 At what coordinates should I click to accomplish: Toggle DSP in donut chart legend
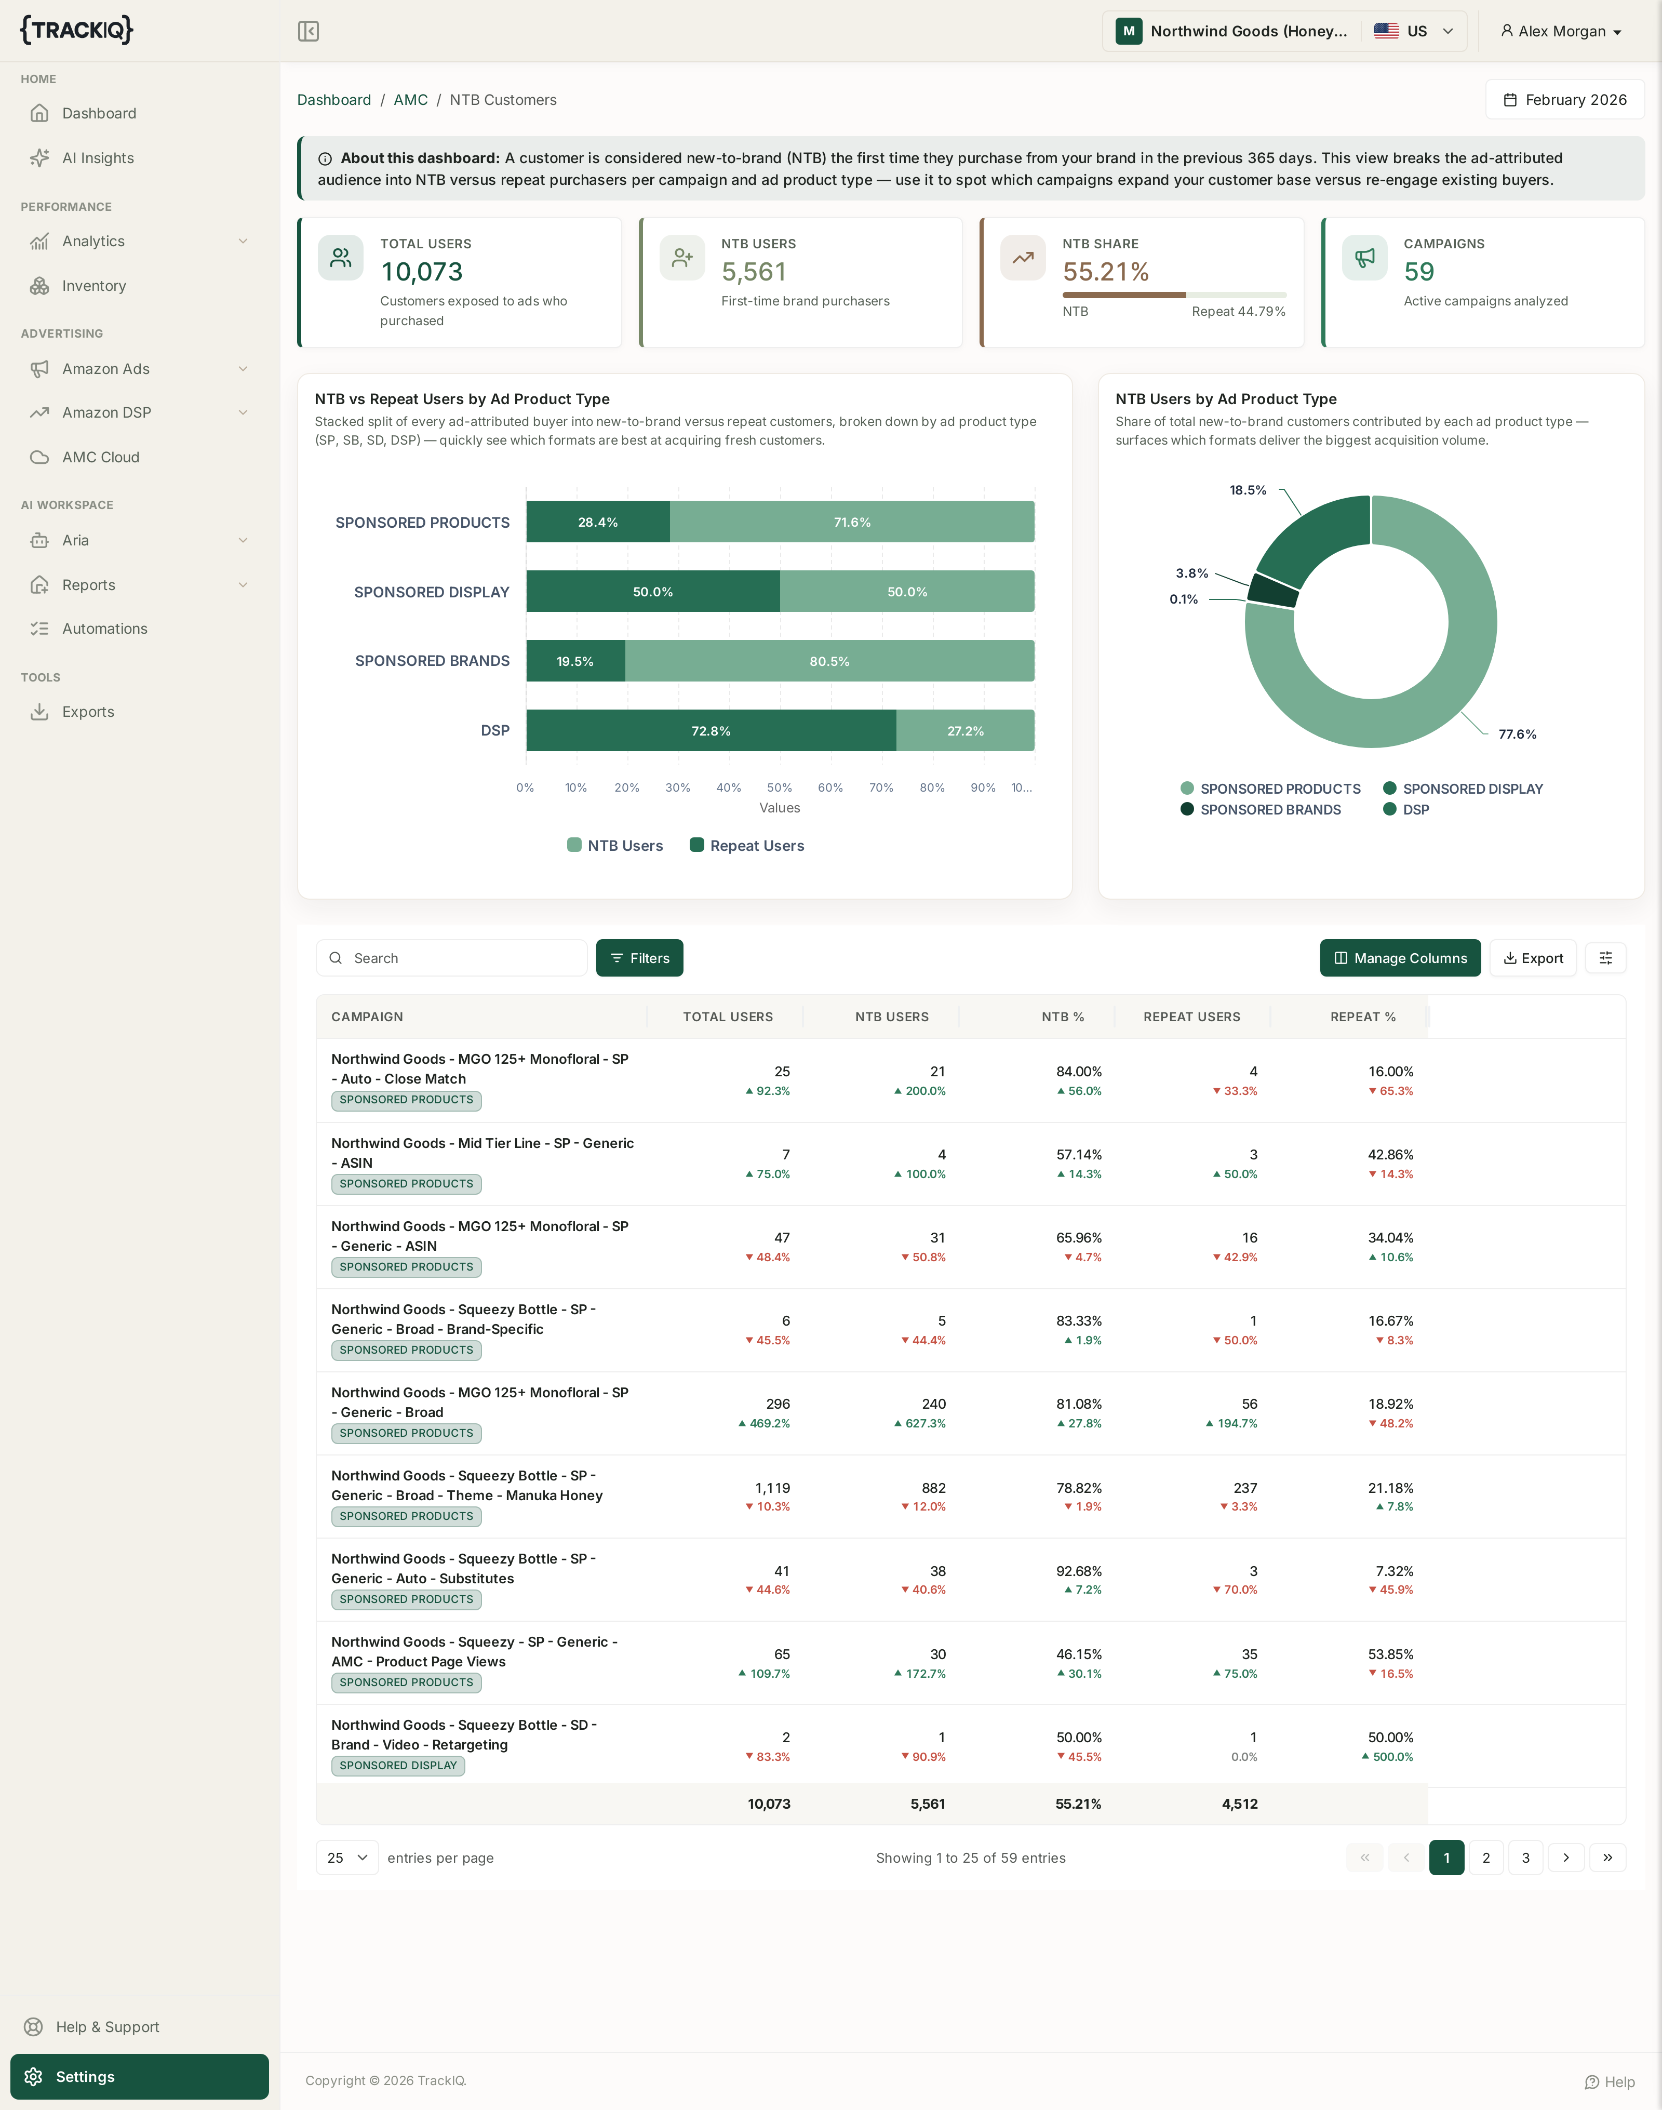1406,810
